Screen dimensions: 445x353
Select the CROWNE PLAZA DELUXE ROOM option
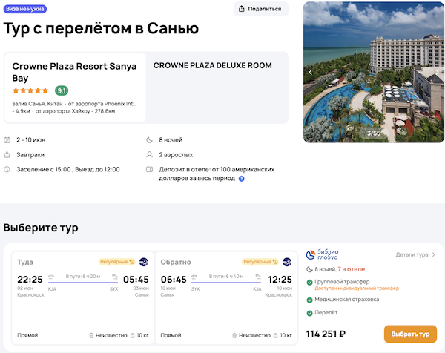coord(212,65)
